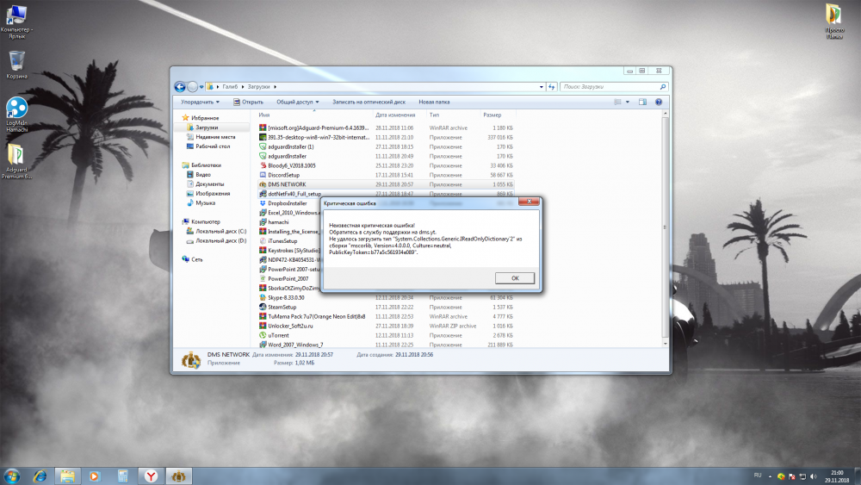This screenshot has height=485, width=861.
Task: Select Локальный диск (C:) in sidebar
Action: click(220, 231)
